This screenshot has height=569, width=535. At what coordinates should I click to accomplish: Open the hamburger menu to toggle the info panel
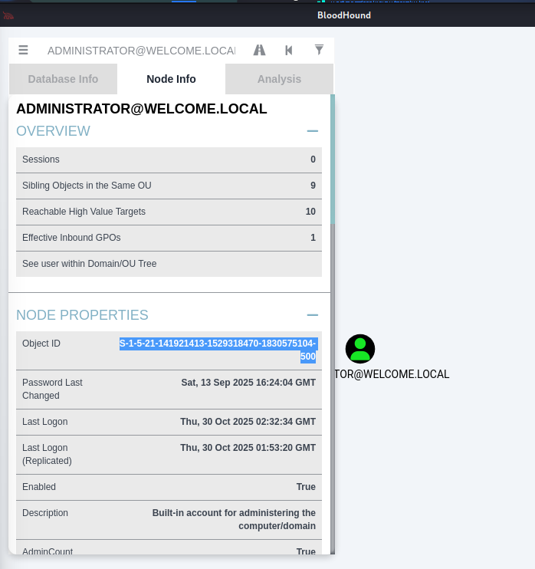point(23,50)
